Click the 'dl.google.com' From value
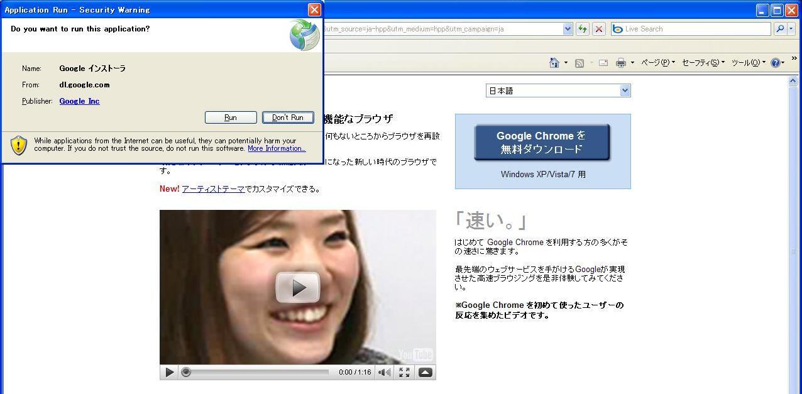The width and height of the screenshot is (802, 394). (84, 85)
